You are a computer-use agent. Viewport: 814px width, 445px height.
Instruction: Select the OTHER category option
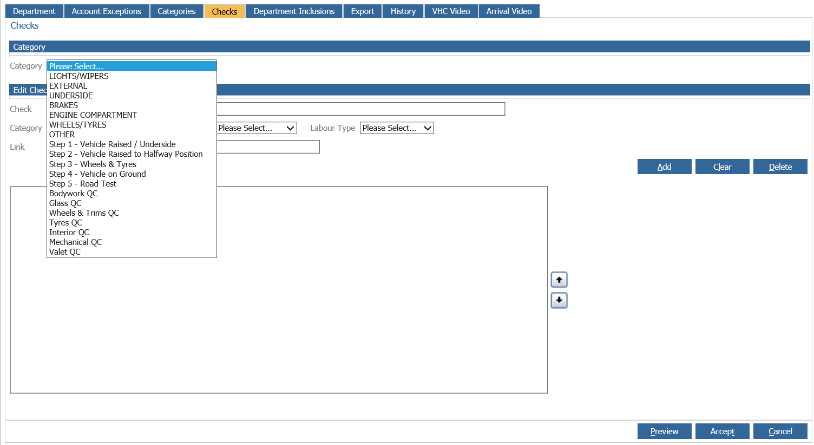tap(132, 134)
